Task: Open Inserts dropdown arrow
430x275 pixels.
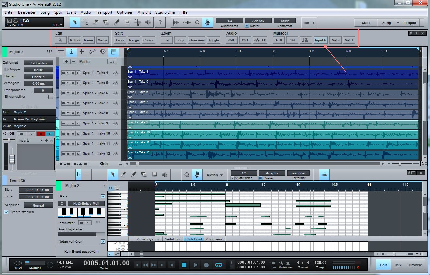Action: 42,141
